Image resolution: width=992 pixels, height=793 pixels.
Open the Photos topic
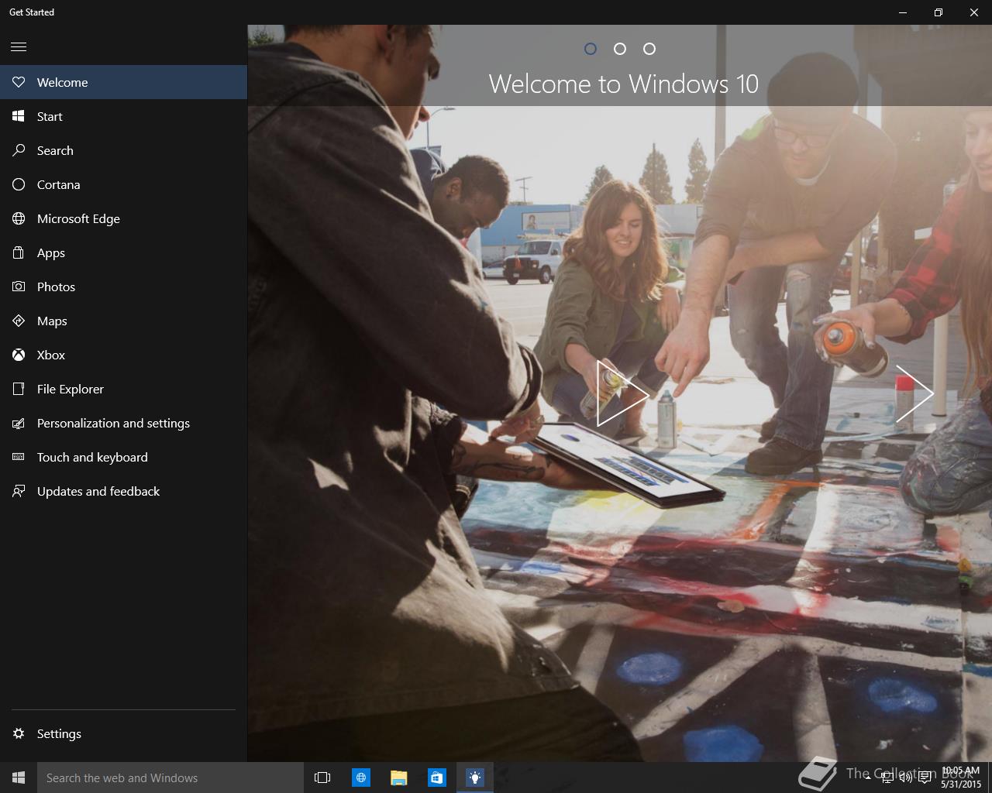(x=123, y=287)
